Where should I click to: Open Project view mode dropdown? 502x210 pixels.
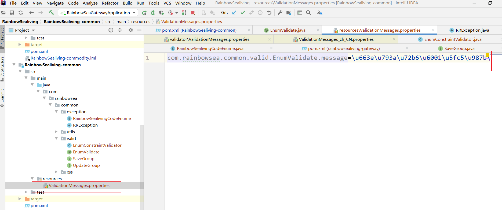click(x=33, y=30)
